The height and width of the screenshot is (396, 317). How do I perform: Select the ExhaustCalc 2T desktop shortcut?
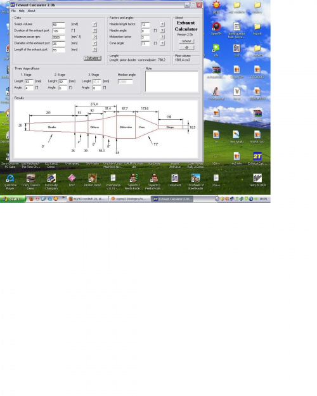(257, 158)
